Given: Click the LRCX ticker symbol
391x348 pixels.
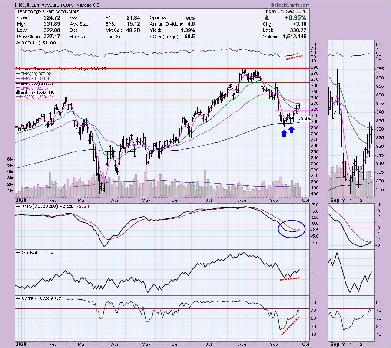Looking at the screenshot, I should [x=23, y=5].
